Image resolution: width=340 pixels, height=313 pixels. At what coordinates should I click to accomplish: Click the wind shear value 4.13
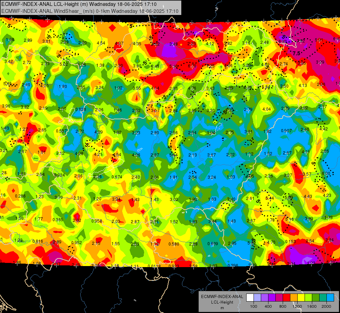click(303, 85)
